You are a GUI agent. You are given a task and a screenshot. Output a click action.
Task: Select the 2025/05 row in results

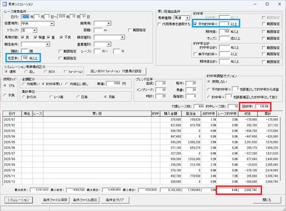(141, 143)
